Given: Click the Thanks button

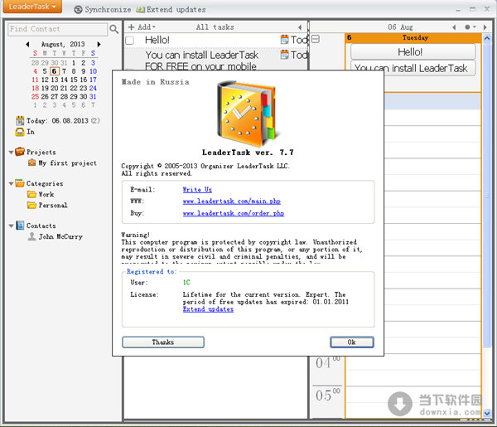Looking at the screenshot, I should tap(163, 342).
